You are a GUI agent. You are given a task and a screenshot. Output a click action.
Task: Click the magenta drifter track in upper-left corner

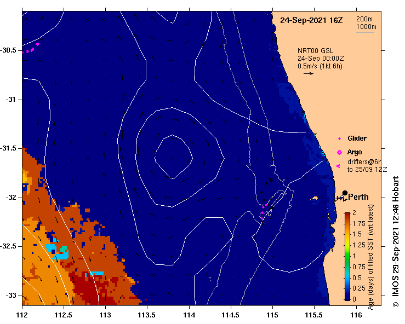pyautogui.click(x=31, y=49)
